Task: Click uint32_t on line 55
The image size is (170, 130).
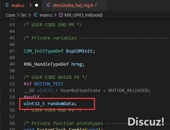Action: pos(34,104)
